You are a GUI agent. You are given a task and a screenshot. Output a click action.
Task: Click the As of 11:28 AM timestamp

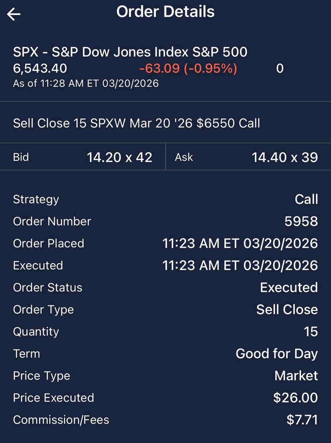click(x=86, y=83)
